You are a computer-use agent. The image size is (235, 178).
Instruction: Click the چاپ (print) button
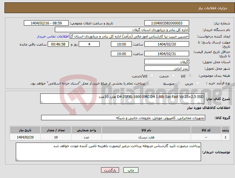click(131, 170)
